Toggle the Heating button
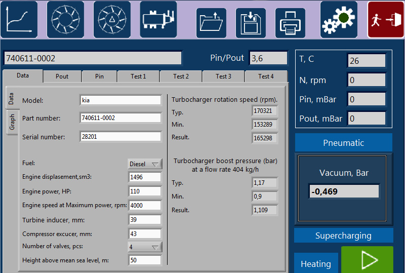Viewport: 405px width, 273px height. (316, 263)
